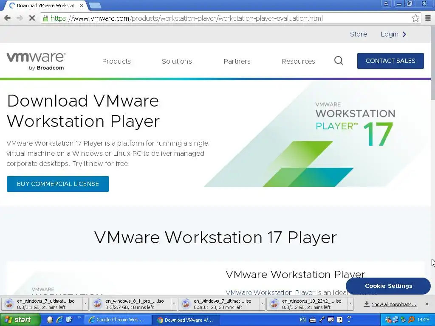
Task: Click the Windows 7 download with 21 mins left
Action: coord(42,304)
